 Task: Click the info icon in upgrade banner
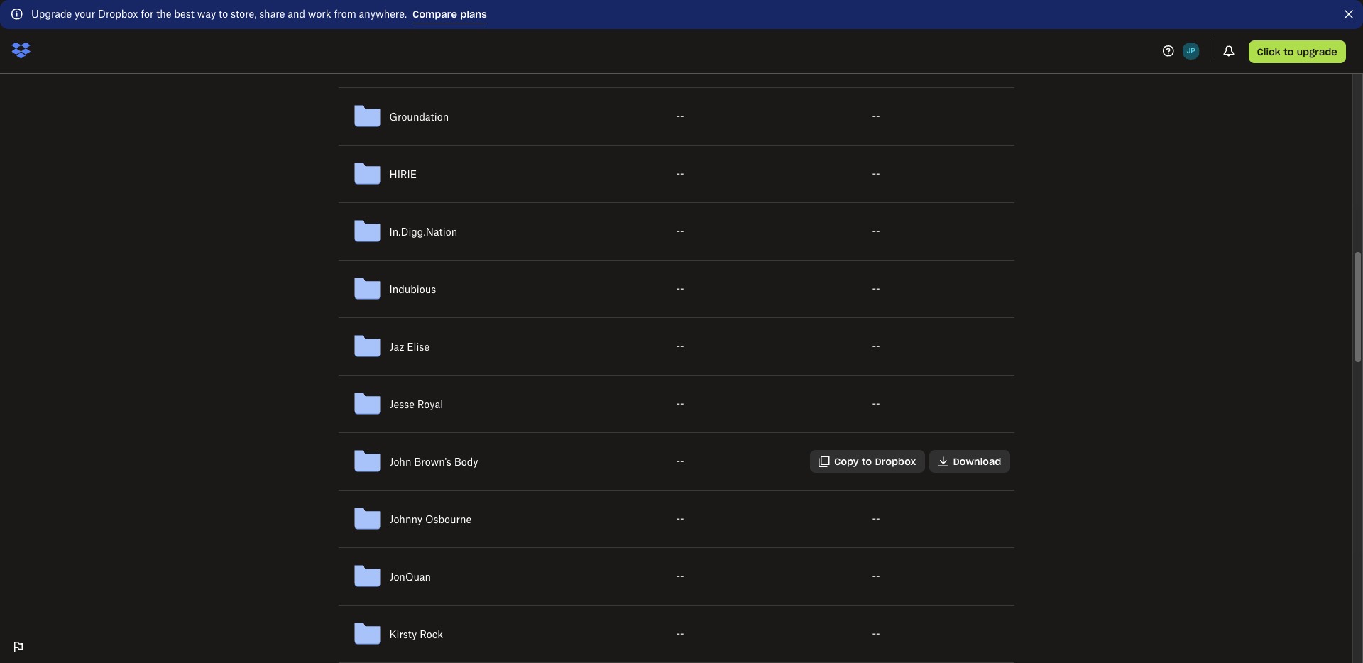(x=17, y=14)
